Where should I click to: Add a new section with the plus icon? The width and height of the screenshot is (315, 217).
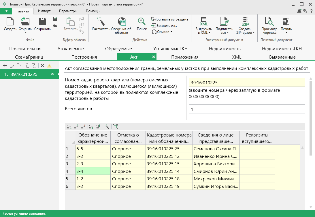click(5, 66)
